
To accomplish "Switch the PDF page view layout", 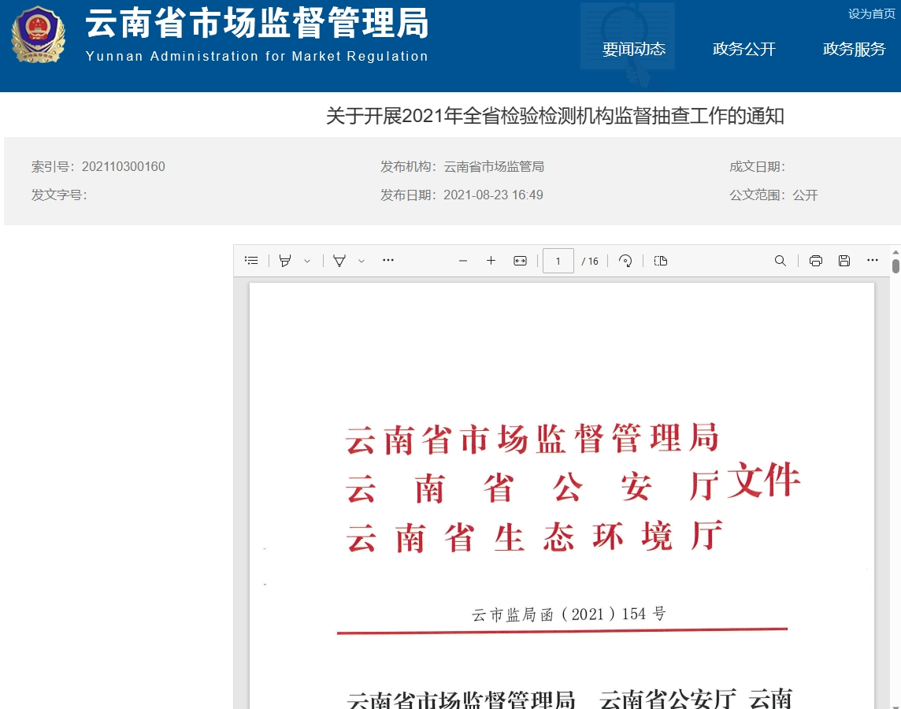I will 661,261.
